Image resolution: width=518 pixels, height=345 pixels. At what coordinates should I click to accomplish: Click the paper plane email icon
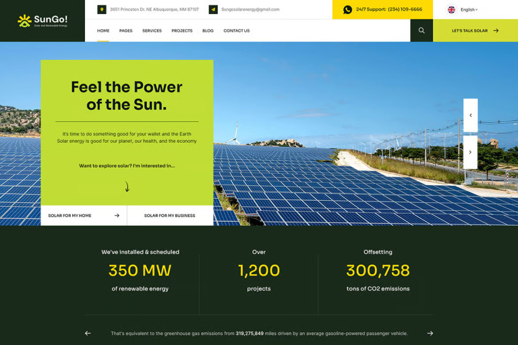coord(213,9)
